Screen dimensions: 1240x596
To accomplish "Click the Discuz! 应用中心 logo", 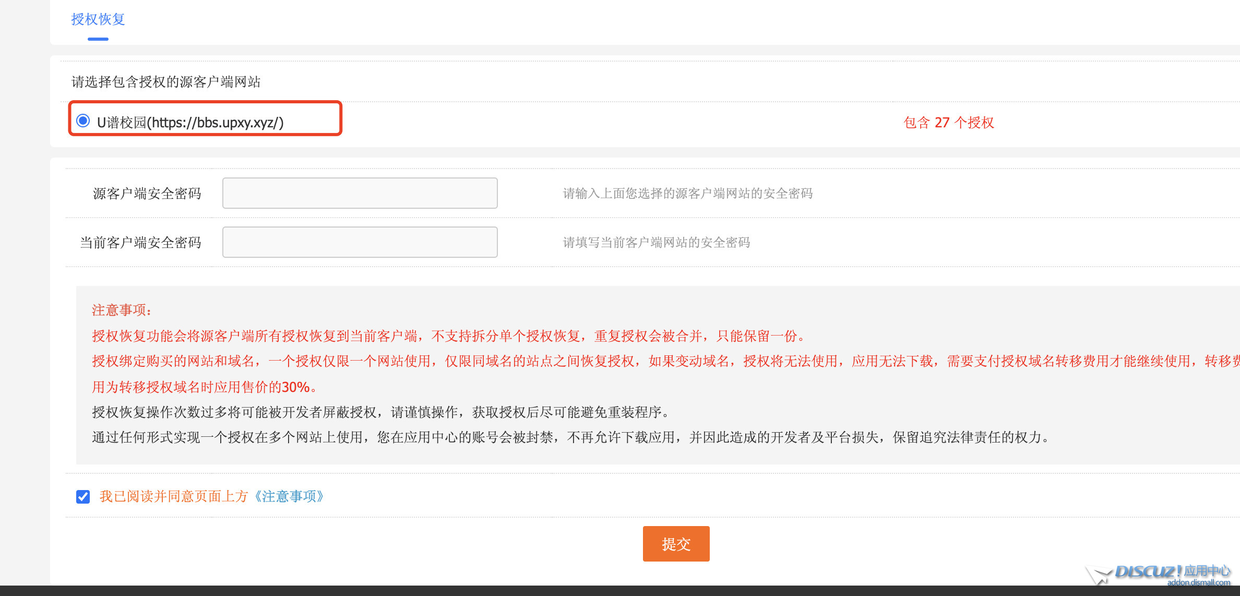I will pyautogui.click(x=1172, y=571).
